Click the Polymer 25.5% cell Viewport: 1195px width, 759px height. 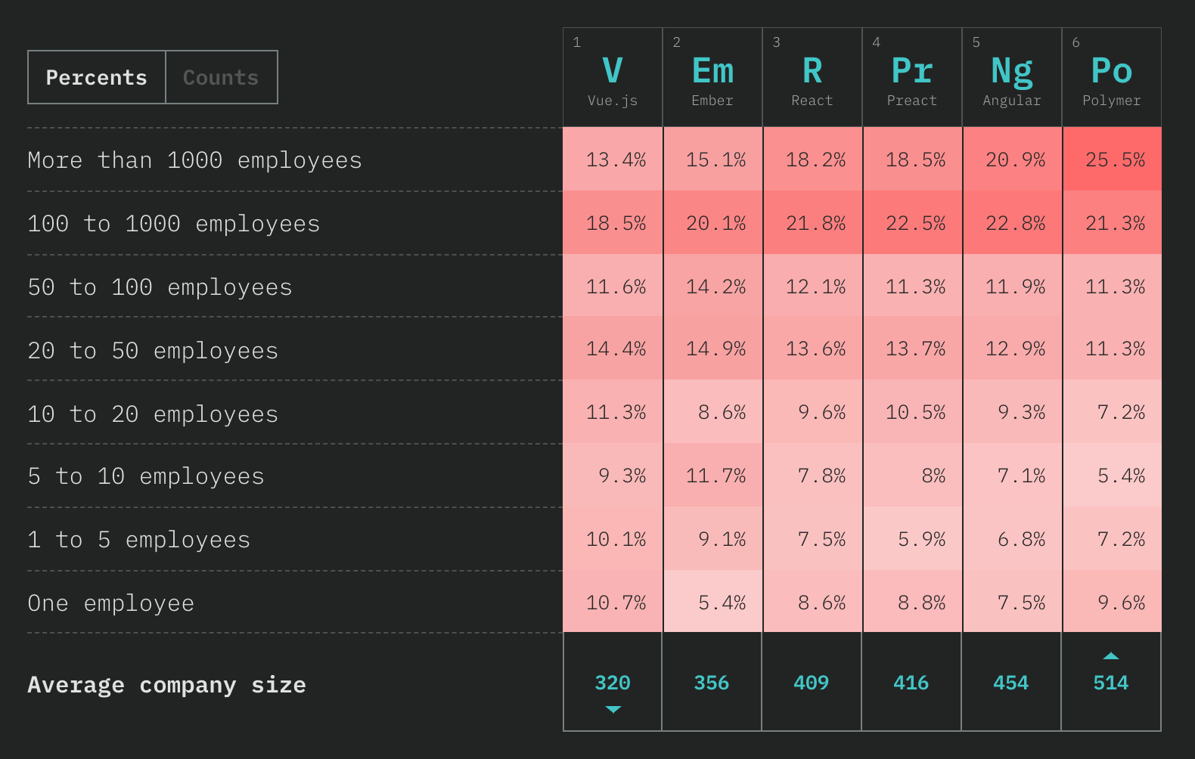[1112, 160]
